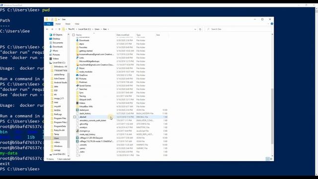This screenshot has height=179, width=318.
Task: Sort by Name column header
Action: point(79,35)
